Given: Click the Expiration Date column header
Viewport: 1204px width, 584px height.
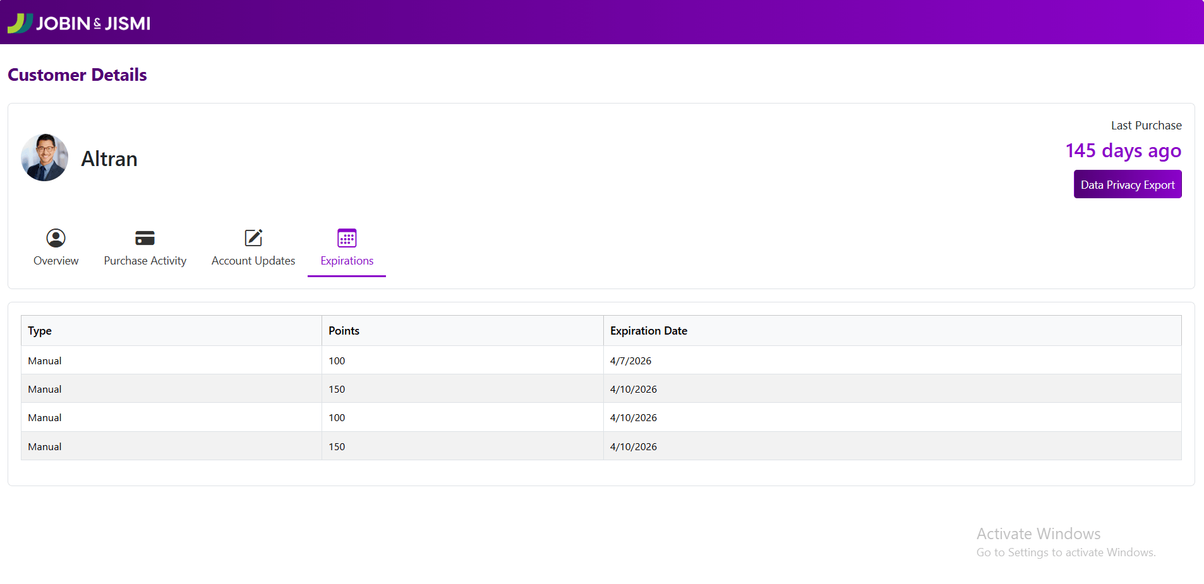Looking at the screenshot, I should pos(648,331).
